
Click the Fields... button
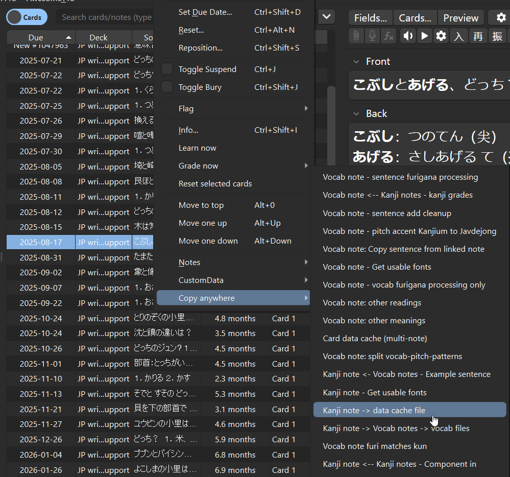[370, 18]
